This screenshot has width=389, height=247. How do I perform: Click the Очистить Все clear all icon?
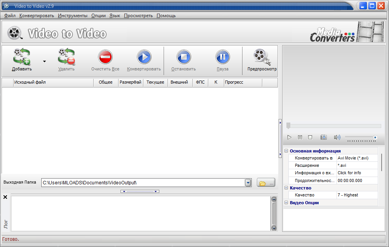(105, 57)
